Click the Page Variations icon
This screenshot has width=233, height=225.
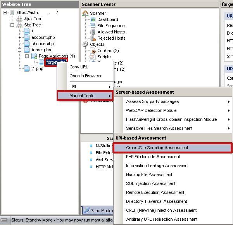tap(34, 56)
